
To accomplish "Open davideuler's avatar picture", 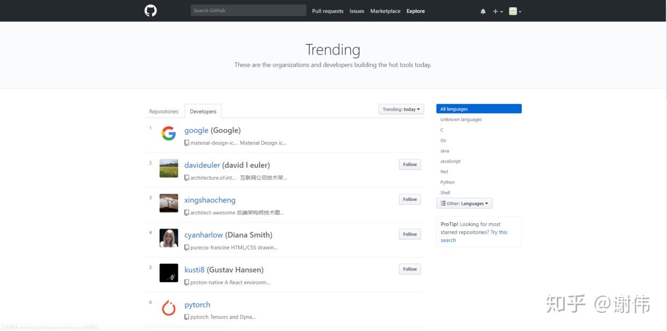I will tap(169, 168).
